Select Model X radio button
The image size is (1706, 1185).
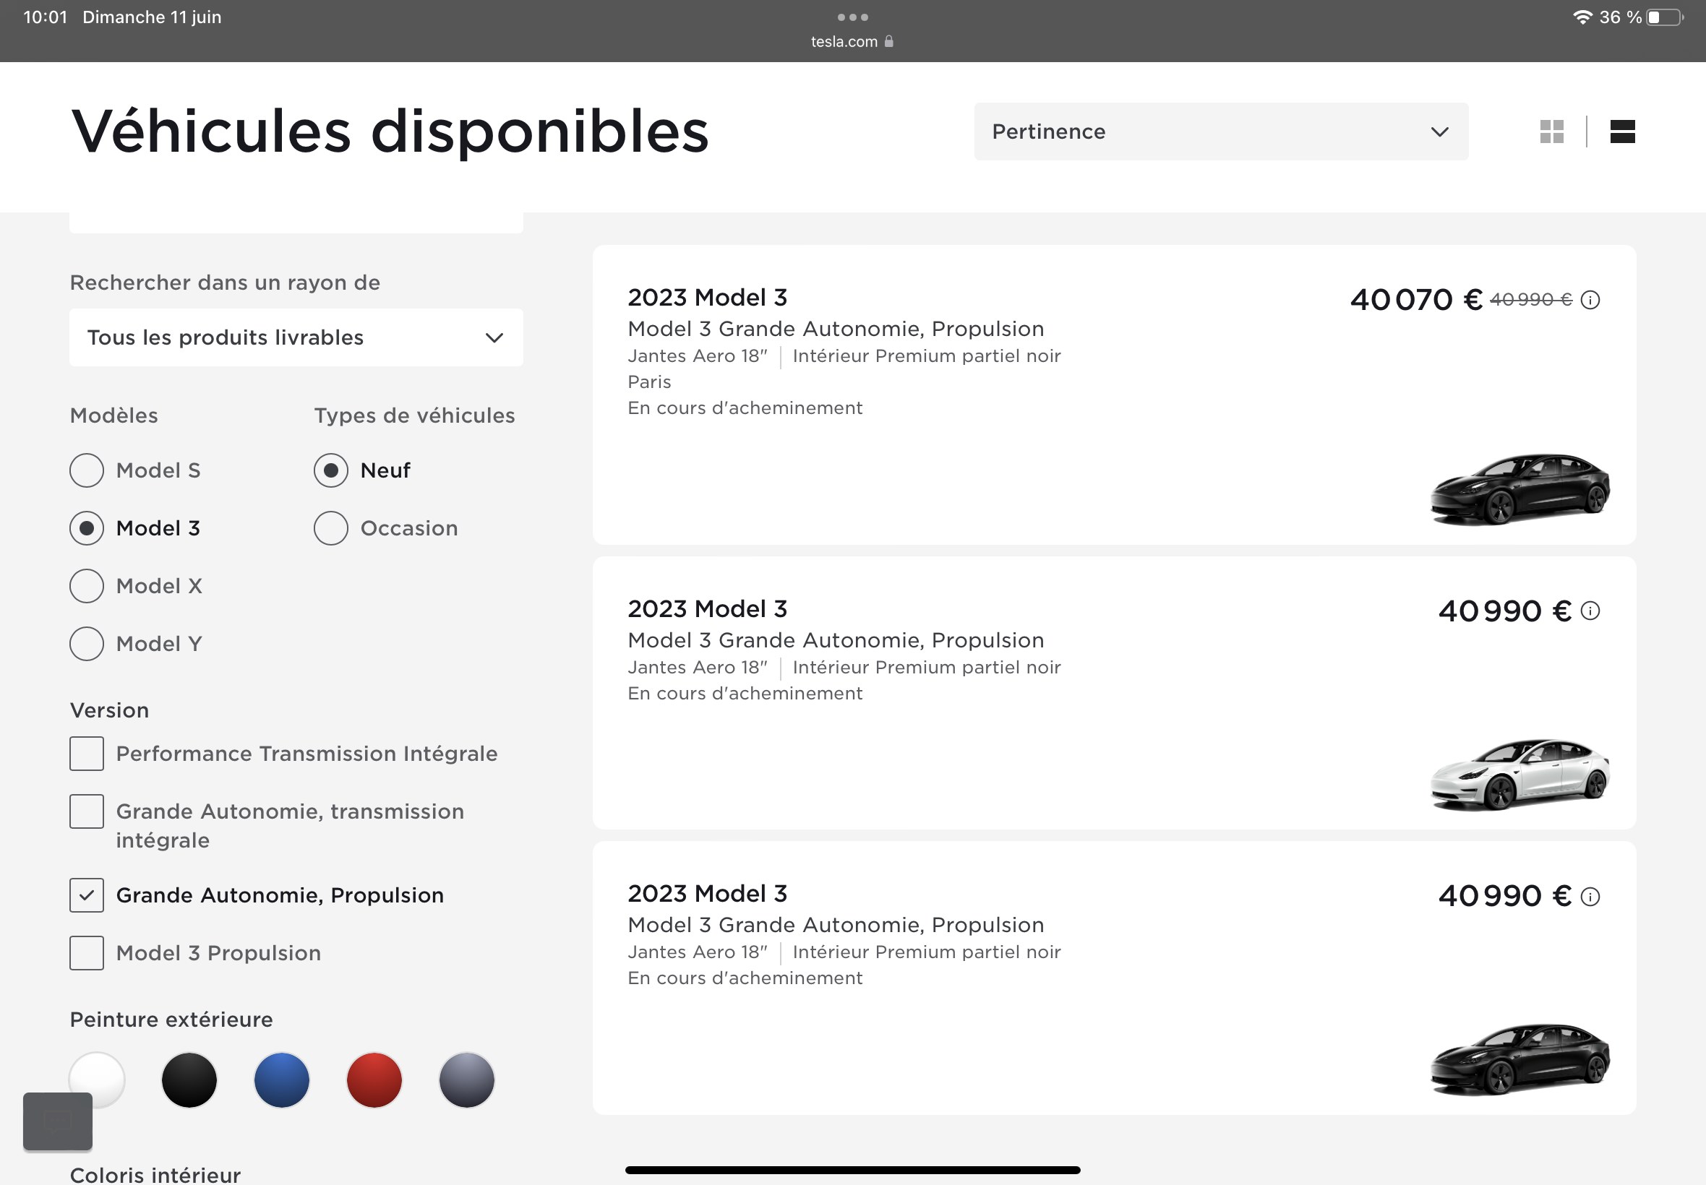(x=87, y=586)
